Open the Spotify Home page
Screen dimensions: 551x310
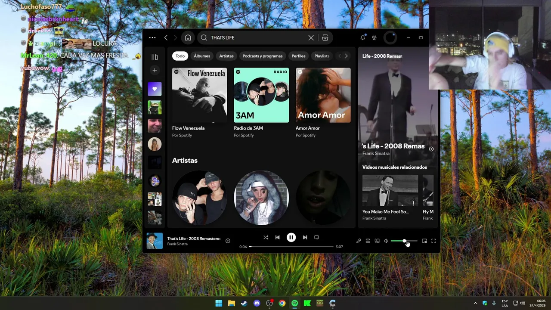[x=188, y=37]
